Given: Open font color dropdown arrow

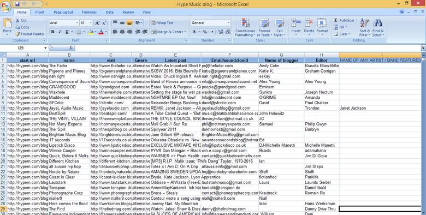Looking at the screenshot, I should point(106,32).
